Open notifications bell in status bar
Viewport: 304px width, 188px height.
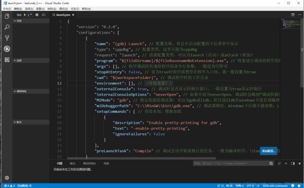point(299,186)
